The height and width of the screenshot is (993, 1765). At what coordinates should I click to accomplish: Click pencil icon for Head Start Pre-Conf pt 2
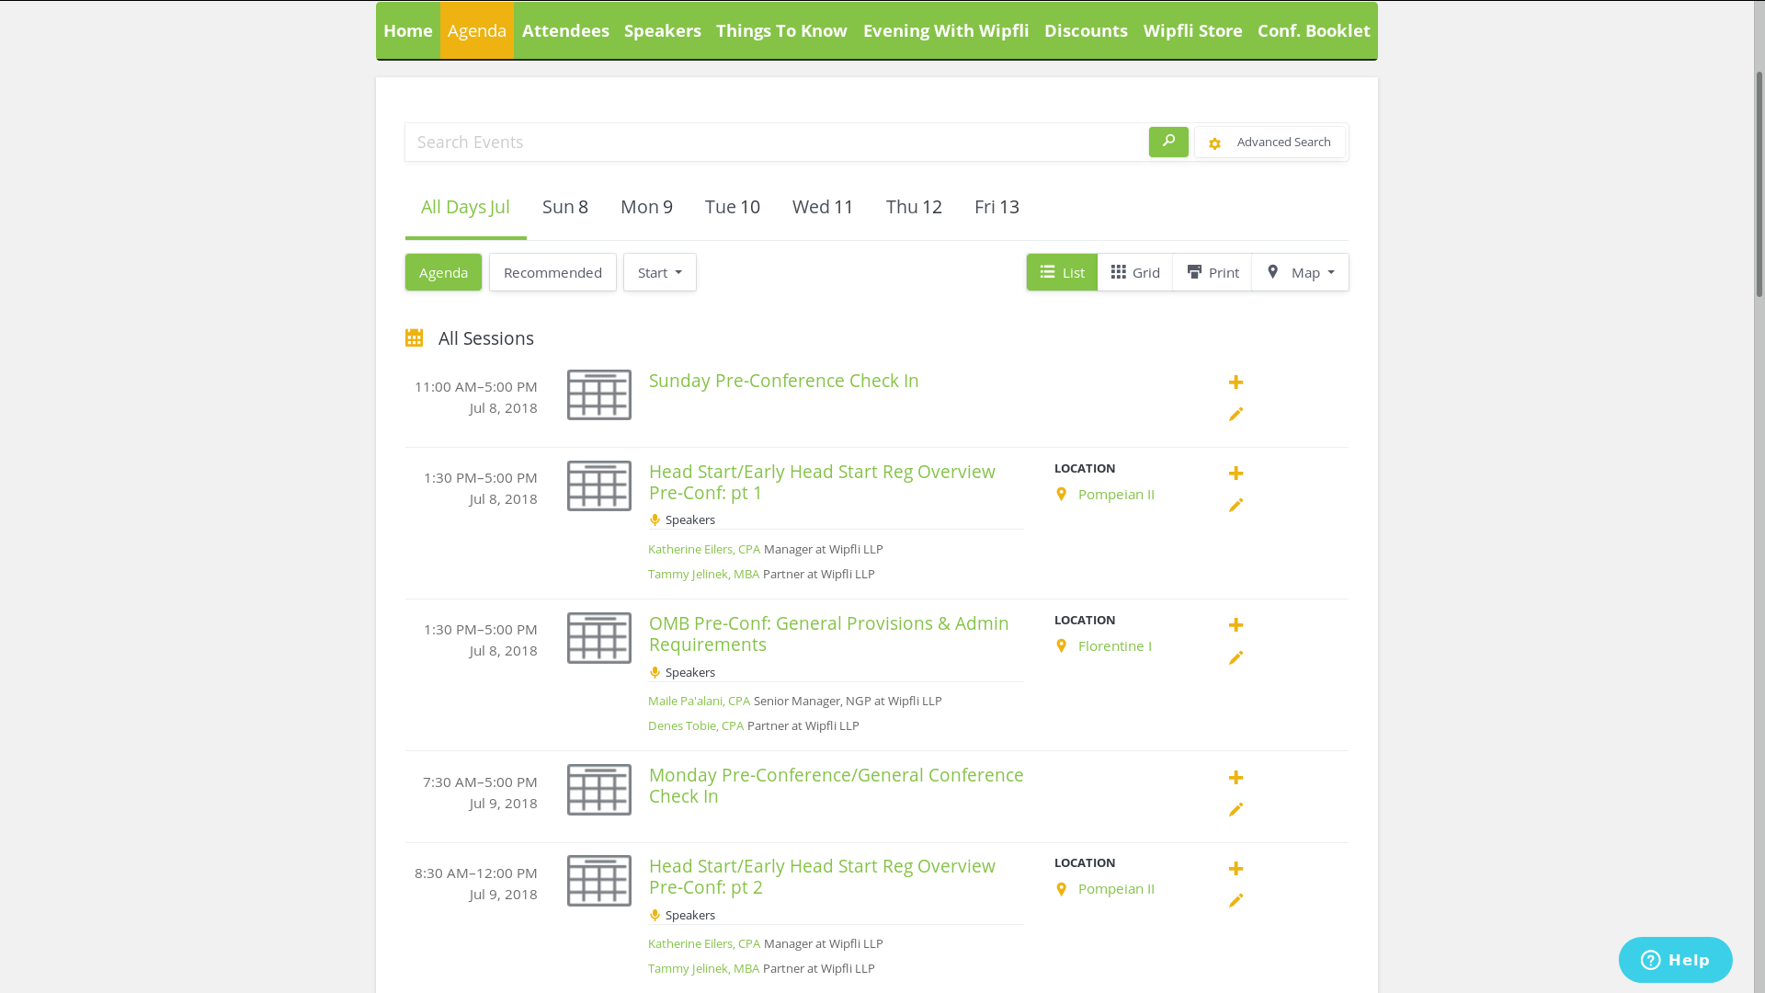[x=1236, y=901]
